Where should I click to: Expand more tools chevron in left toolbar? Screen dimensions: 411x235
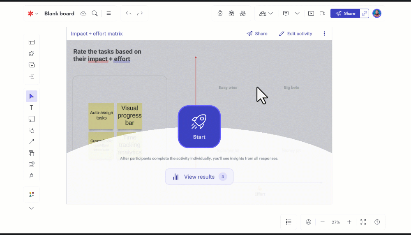31,208
